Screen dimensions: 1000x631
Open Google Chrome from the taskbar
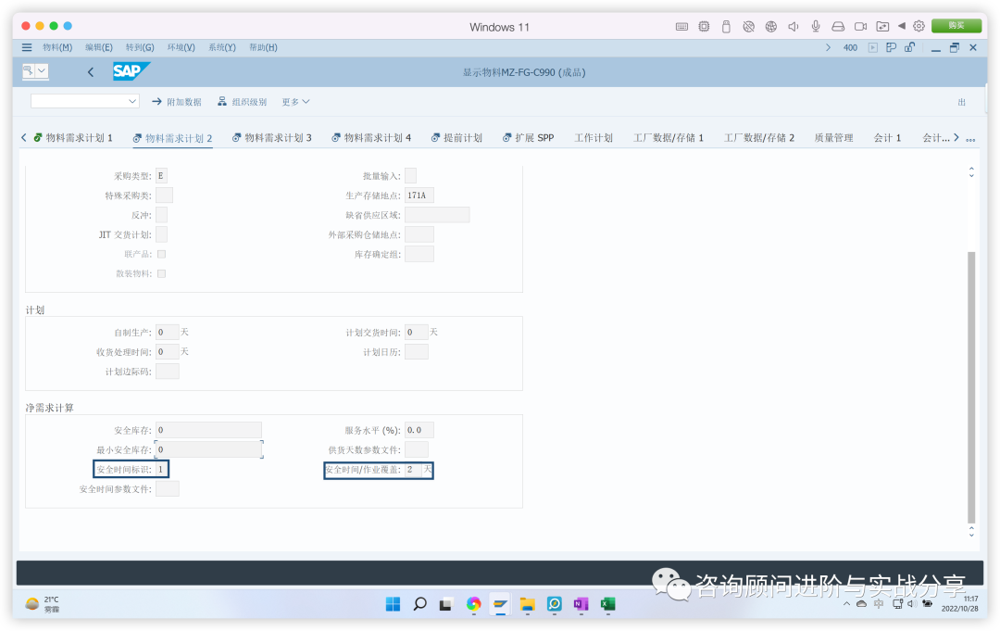coord(473,603)
